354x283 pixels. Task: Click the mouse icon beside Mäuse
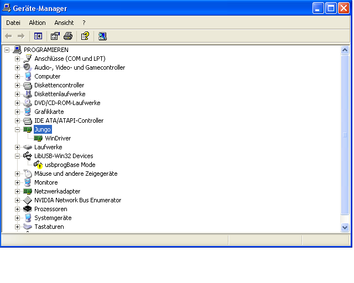(28, 174)
